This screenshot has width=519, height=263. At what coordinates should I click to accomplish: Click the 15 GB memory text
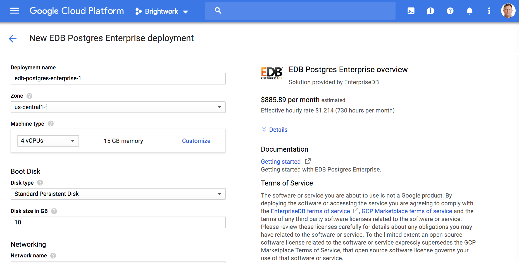(123, 141)
